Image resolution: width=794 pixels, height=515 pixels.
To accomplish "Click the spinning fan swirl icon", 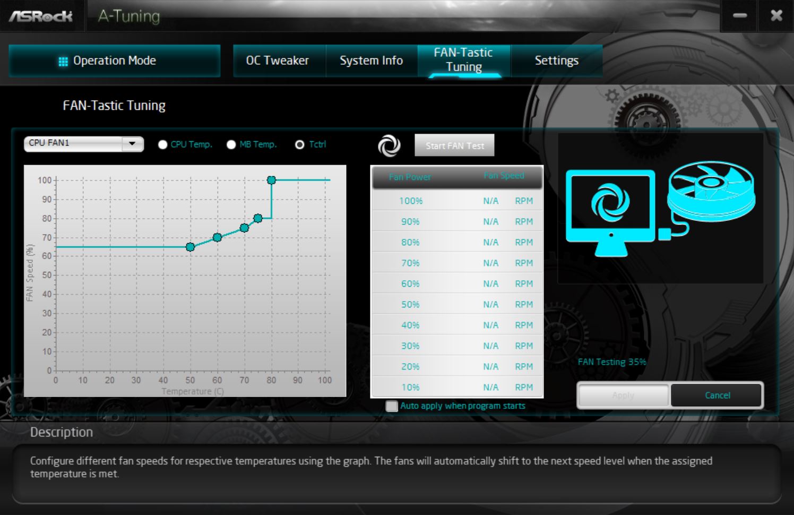I will point(389,145).
